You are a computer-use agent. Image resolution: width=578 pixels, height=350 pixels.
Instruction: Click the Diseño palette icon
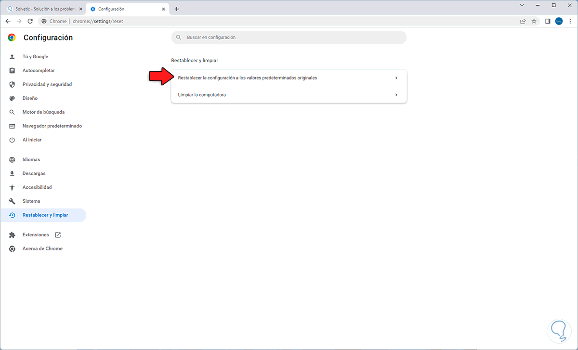[13, 98]
